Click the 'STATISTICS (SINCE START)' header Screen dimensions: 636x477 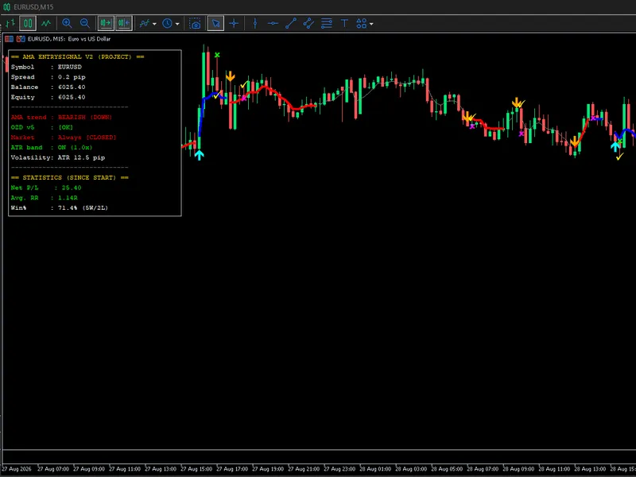pos(69,177)
